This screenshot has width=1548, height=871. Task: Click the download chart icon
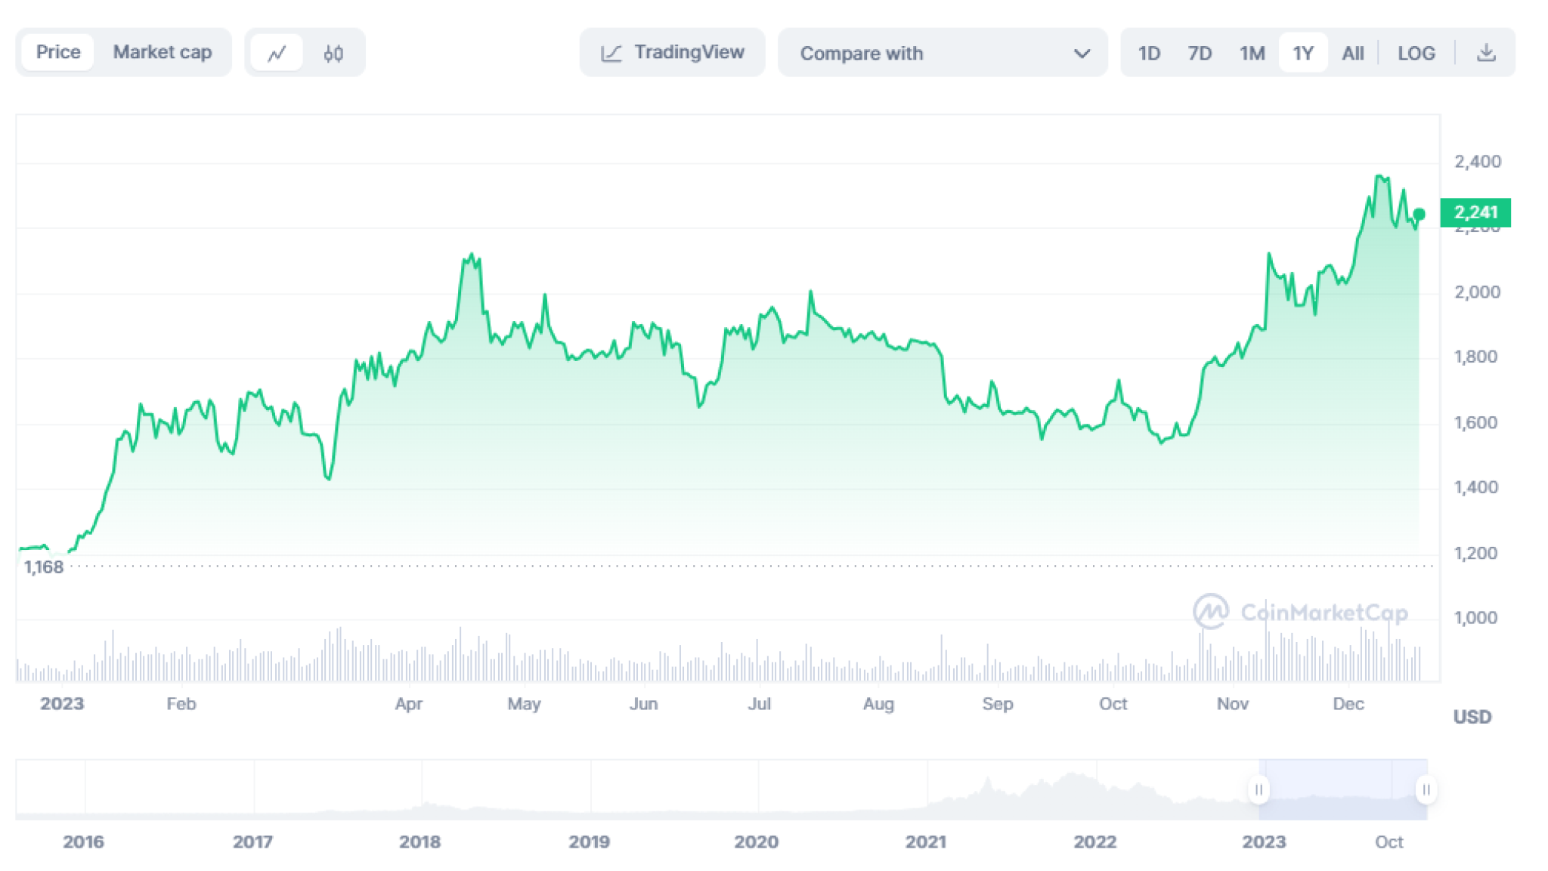click(x=1486, y=52)
